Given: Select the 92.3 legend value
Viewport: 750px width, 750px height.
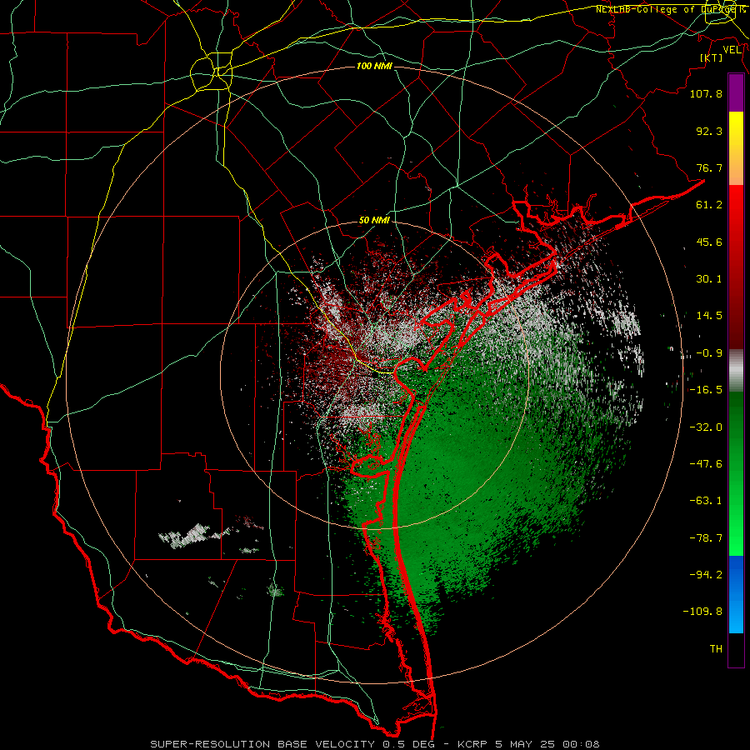Looking at the screenshot, I should click(x=709, y=131).
